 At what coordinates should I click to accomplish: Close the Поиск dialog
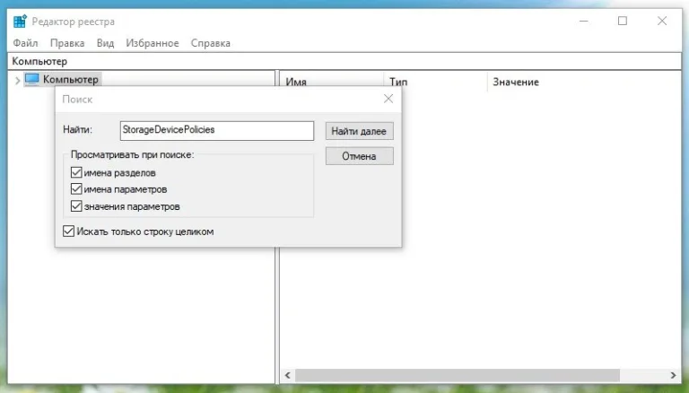[x=388, y=99]
